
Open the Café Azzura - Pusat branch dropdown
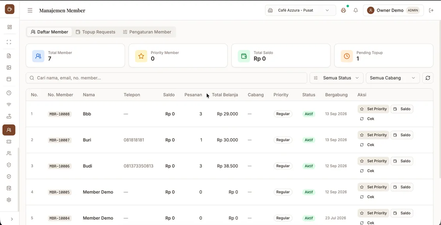tap(300, 10)
